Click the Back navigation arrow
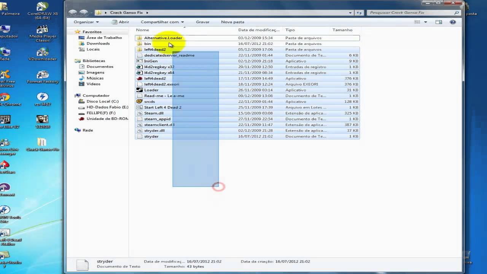Viewport: 487px width, 274px height. (73, 13)
